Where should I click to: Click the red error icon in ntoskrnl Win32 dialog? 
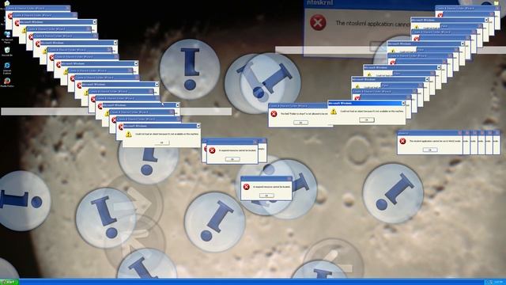coord(402,141)
